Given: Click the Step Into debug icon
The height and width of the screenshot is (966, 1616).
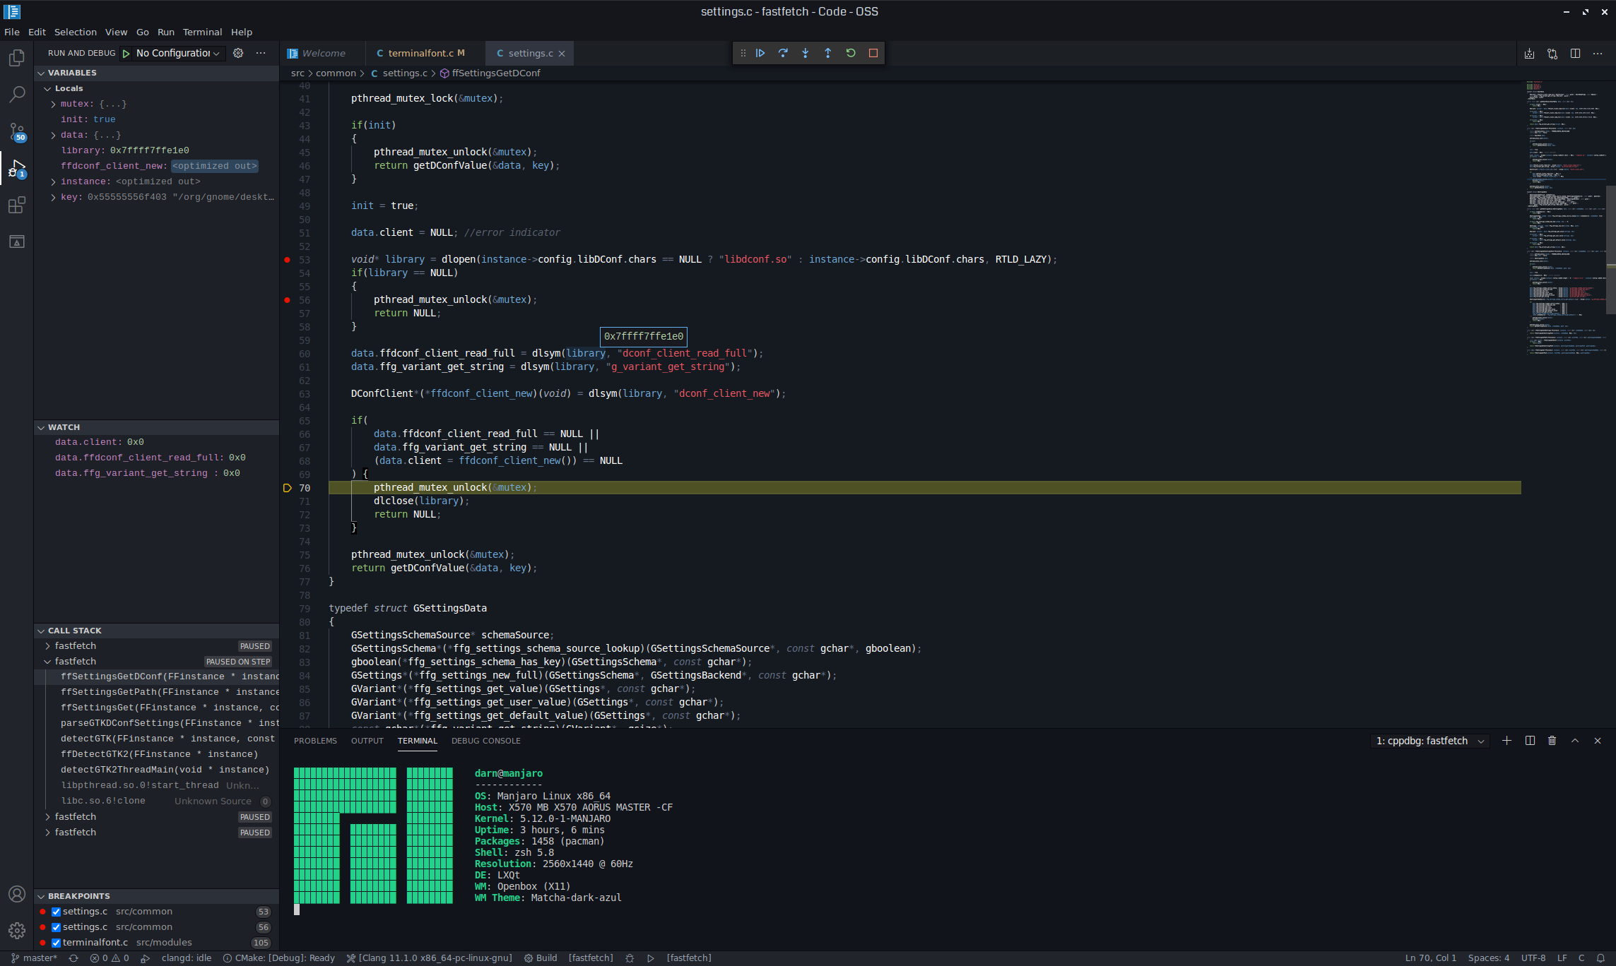Looking at the screenshot, I should tap(805, 53).
